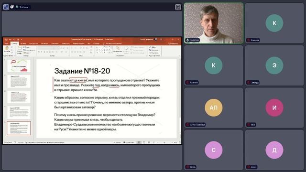
Task: Click the Share button in the PowerPoint ribbon
Action: point(173,43)
